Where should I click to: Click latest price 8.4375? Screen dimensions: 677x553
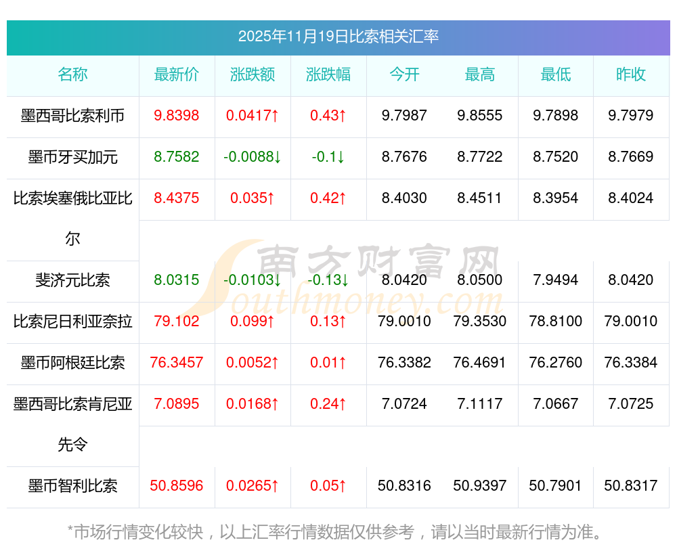point(176,198)
